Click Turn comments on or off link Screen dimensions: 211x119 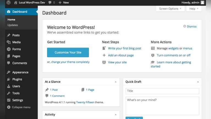(174, 55)
